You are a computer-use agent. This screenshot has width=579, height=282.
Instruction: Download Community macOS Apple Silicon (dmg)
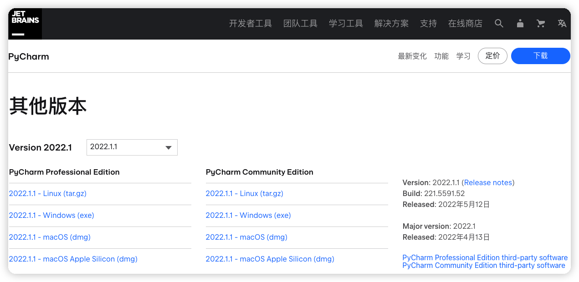coord(270,259)
